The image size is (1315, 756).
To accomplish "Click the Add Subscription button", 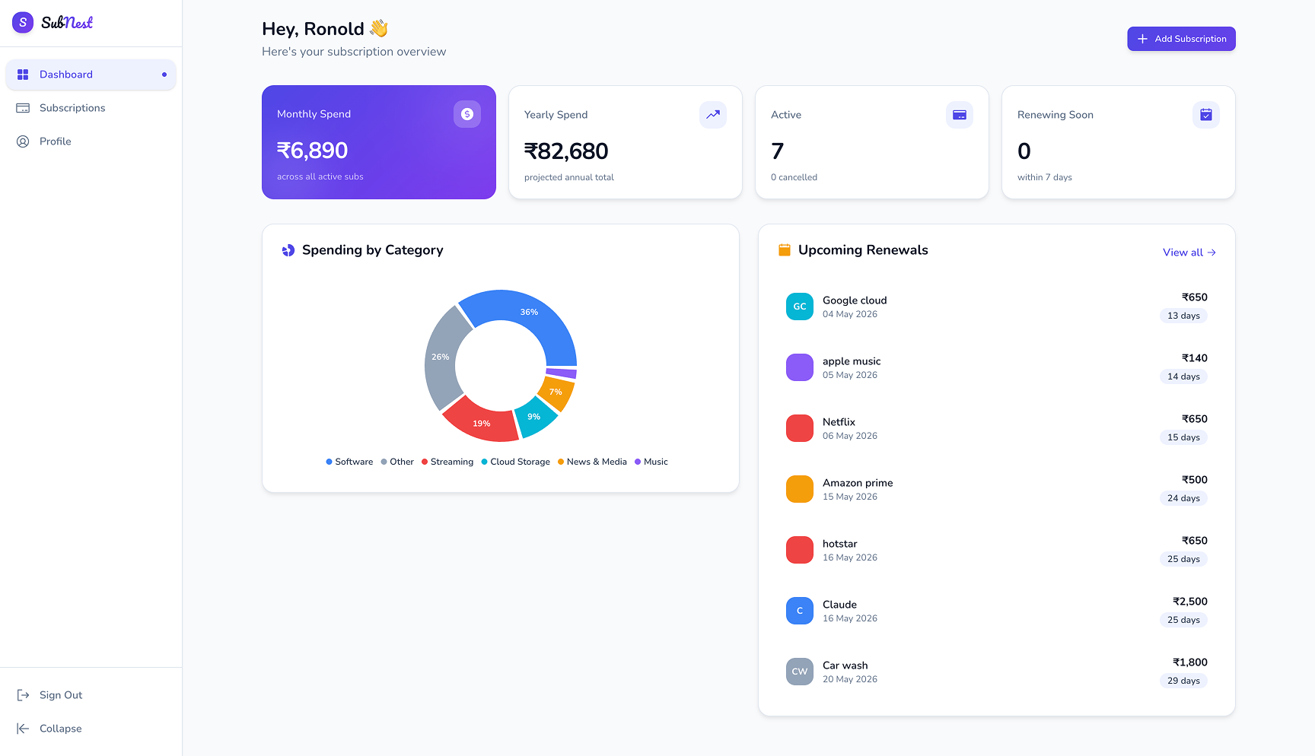I will (x=1181, y=39).
